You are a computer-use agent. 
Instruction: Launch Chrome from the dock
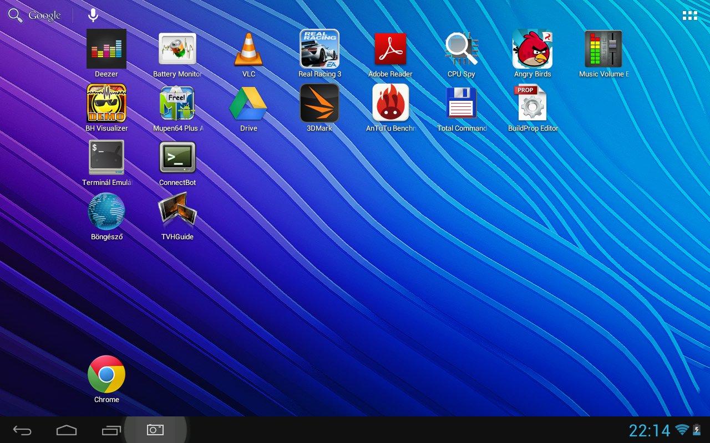106,379
